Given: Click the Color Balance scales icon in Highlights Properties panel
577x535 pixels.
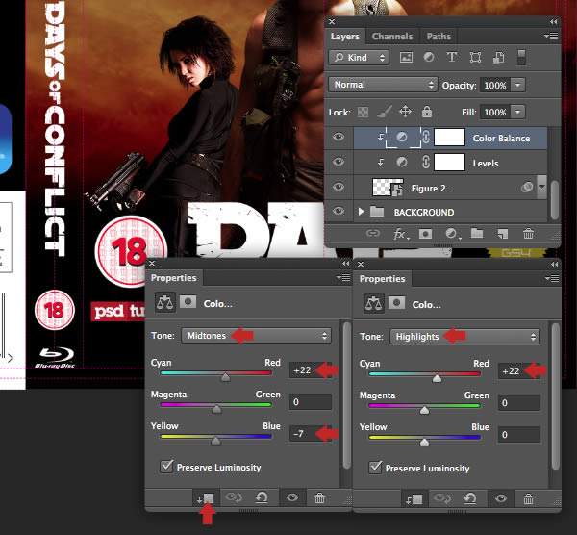Looking at the screenshot, I should tap(373, 304).
